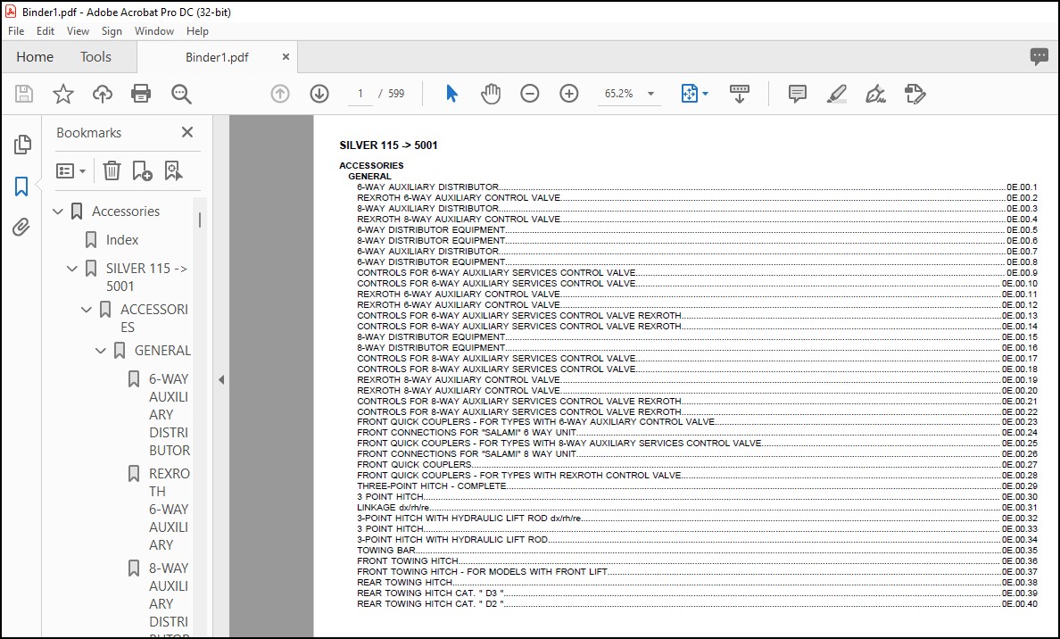Select the Binder1.pdf tab
The width and height of the screenshot is (1060, 639).
pyautogui.click(x=217, y=57)
